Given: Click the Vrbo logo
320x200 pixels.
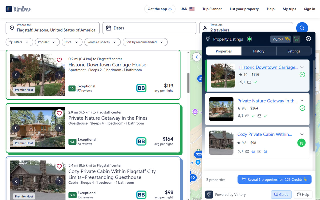Looking at the screenshot, I should (18, 9).
